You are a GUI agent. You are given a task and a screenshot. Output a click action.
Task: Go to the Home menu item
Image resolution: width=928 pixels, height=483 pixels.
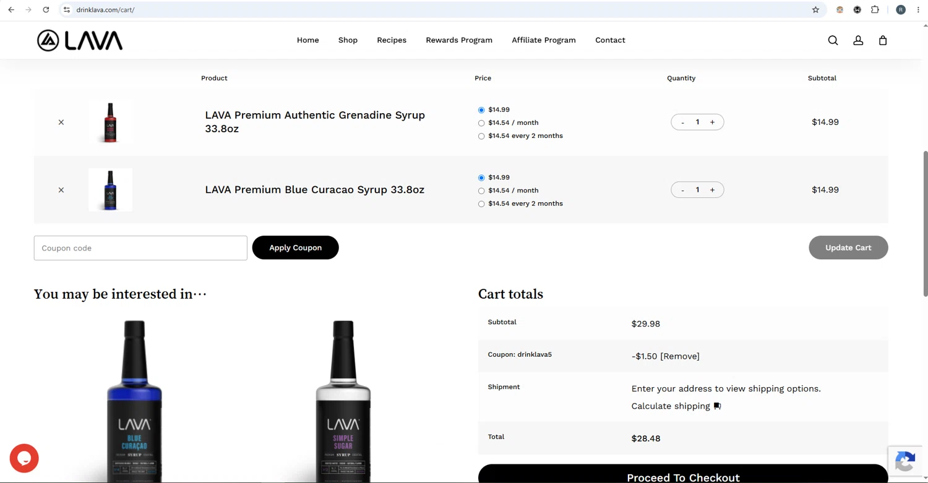[x=308, y=40]
